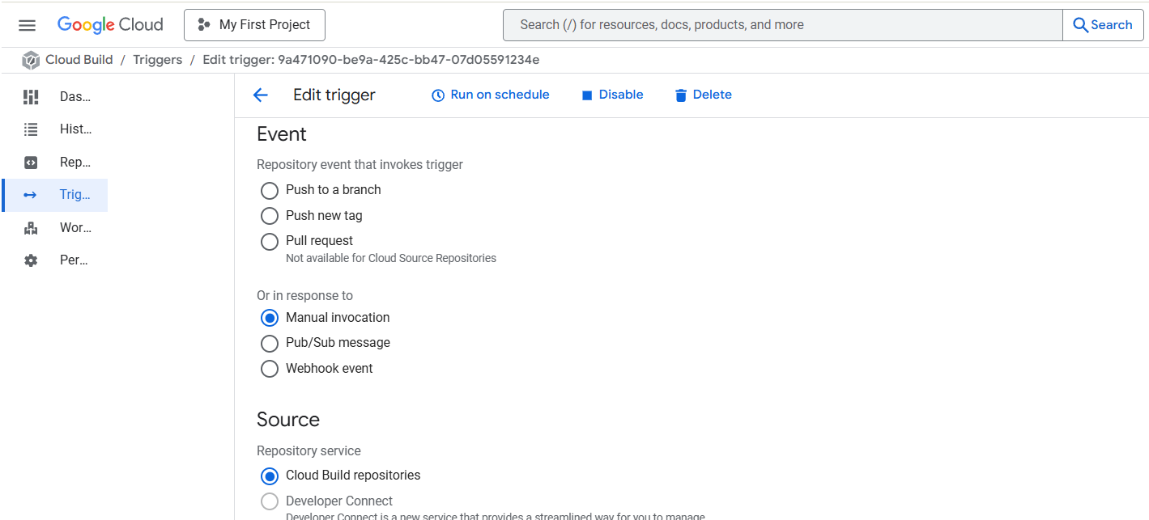Go back using the arrow icon
The image size is (1149, 520).
[260, 95]
